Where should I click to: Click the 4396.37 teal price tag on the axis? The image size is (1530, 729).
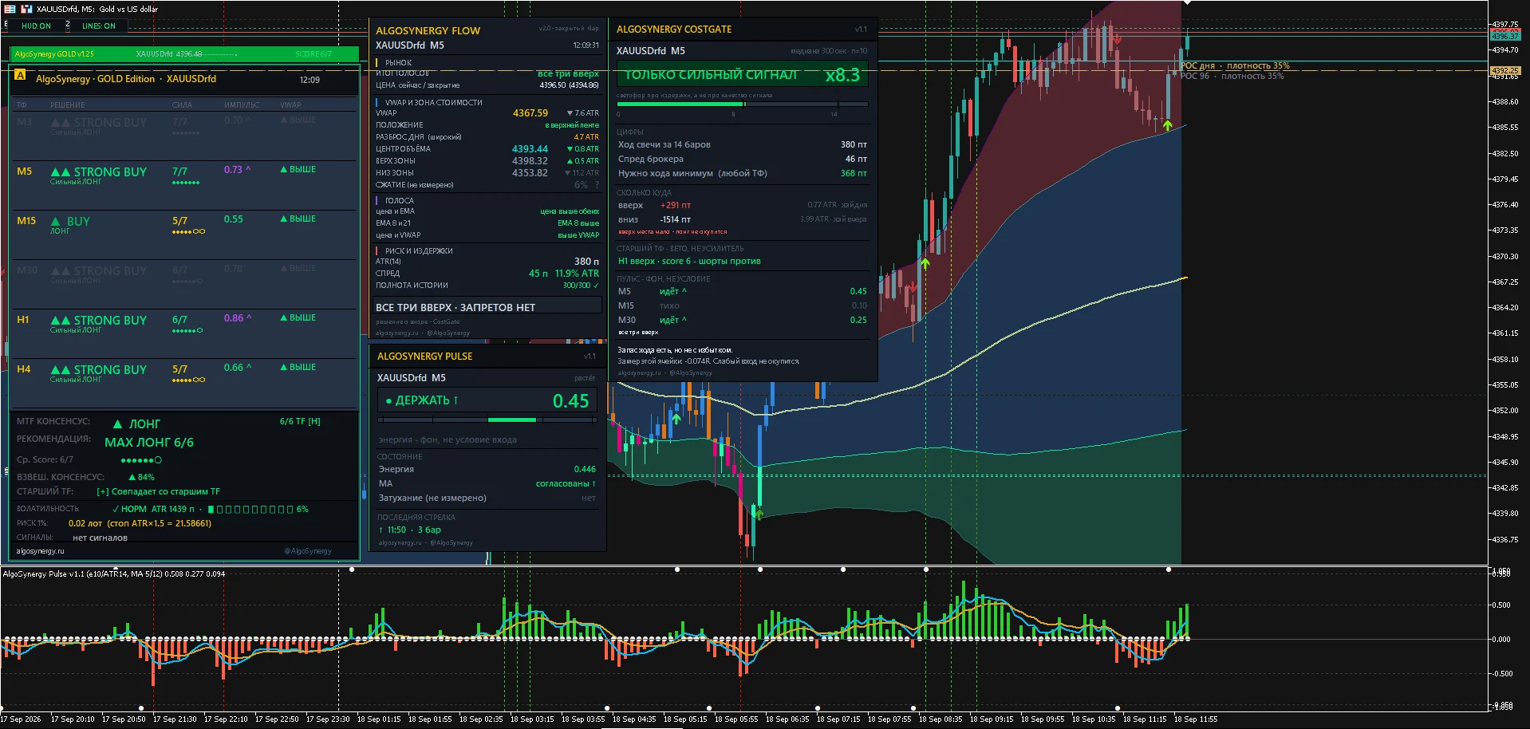[x=1505, y=37]
